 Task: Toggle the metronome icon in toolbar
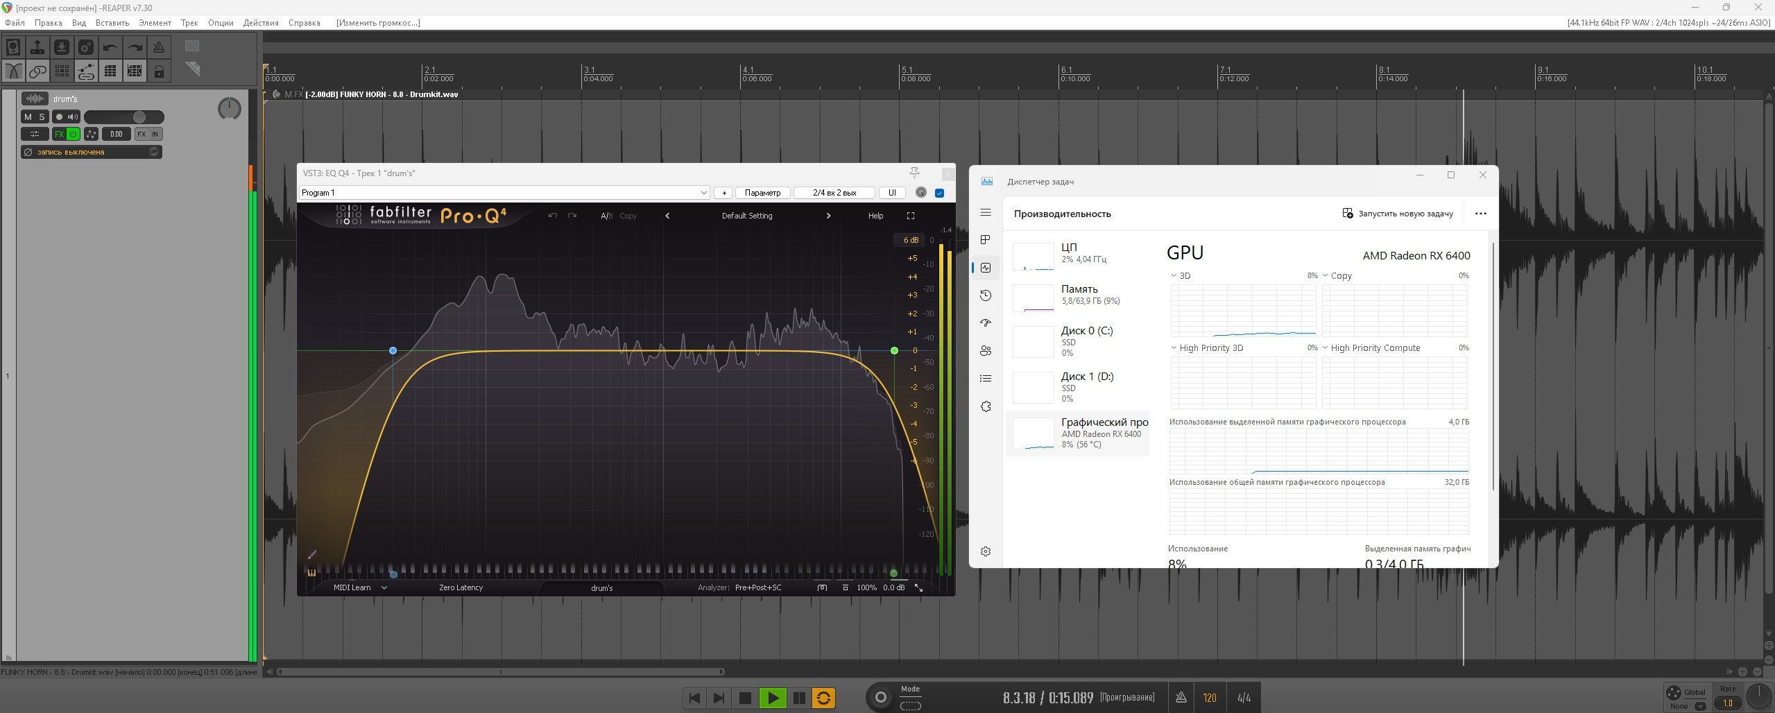159,47
